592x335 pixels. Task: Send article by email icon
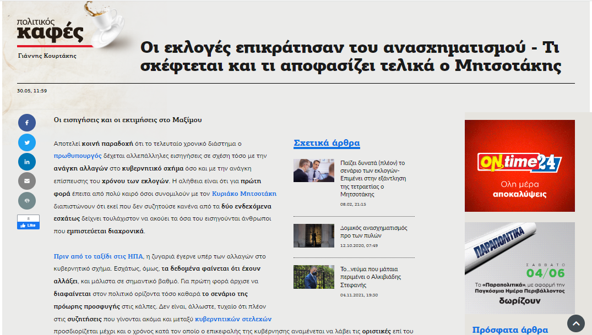click(x=26, y=181)
